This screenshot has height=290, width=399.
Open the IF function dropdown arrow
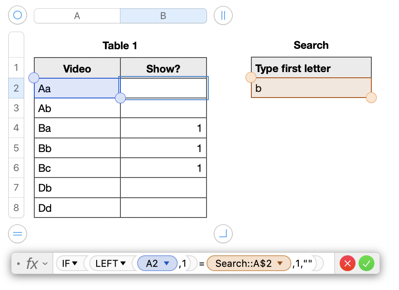(75, 264)
